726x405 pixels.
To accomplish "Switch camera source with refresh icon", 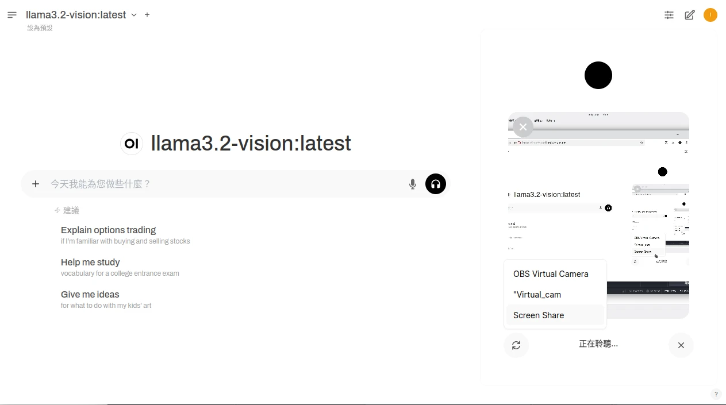I will pos(516,345).
